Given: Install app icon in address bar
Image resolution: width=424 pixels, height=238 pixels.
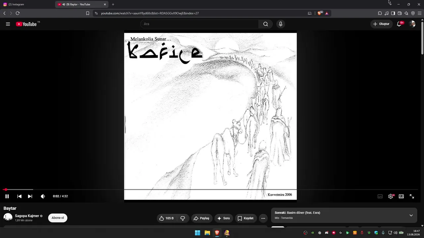Looking at the screenshot, I should pos(310,13).
